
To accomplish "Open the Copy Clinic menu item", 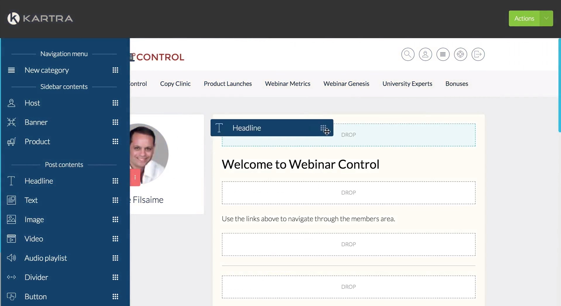I will 175,84.
